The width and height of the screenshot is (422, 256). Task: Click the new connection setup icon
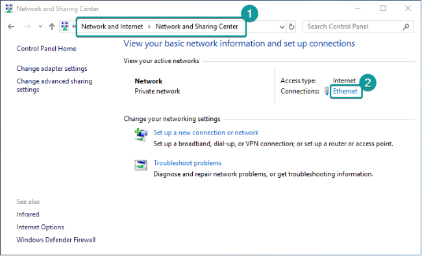coord(141,134)
